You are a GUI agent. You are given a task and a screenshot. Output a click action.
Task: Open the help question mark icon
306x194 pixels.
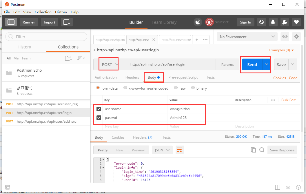[x=298, y=187]
